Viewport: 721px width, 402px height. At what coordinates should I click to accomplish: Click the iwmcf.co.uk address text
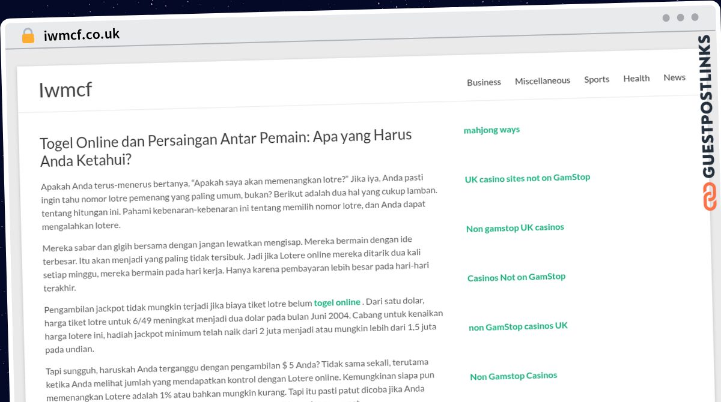pos(82,35)
